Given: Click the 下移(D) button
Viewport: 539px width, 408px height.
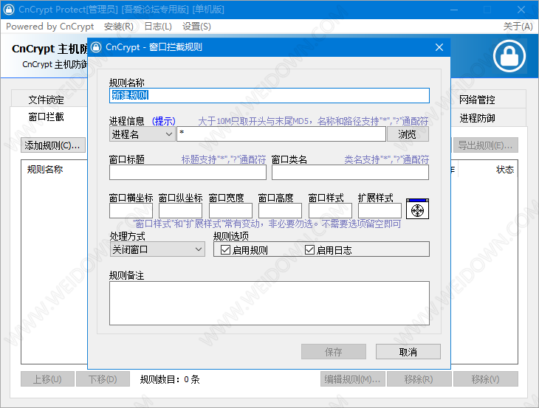Looking at the screenshot, I should (x=103, y=379).
